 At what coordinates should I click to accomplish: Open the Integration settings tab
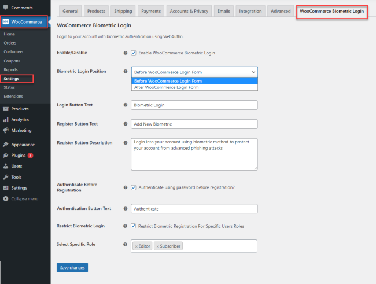[250, 11]
